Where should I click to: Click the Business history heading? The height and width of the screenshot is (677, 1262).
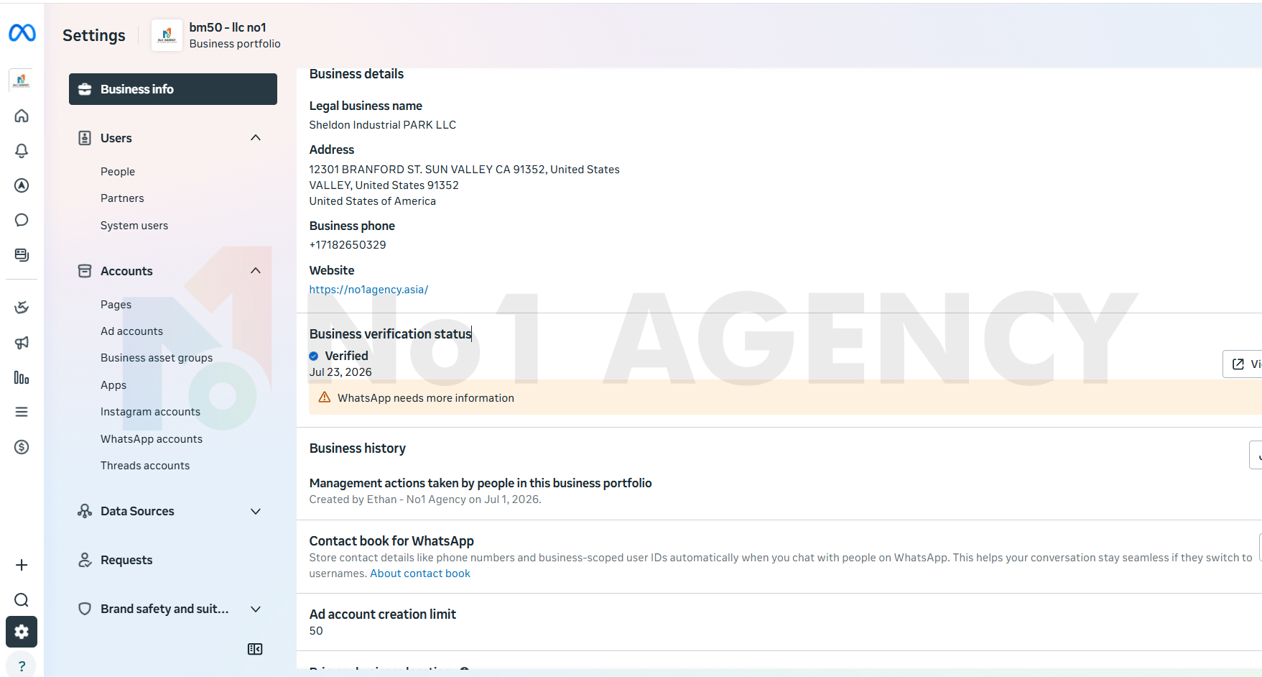coord(358,448)
